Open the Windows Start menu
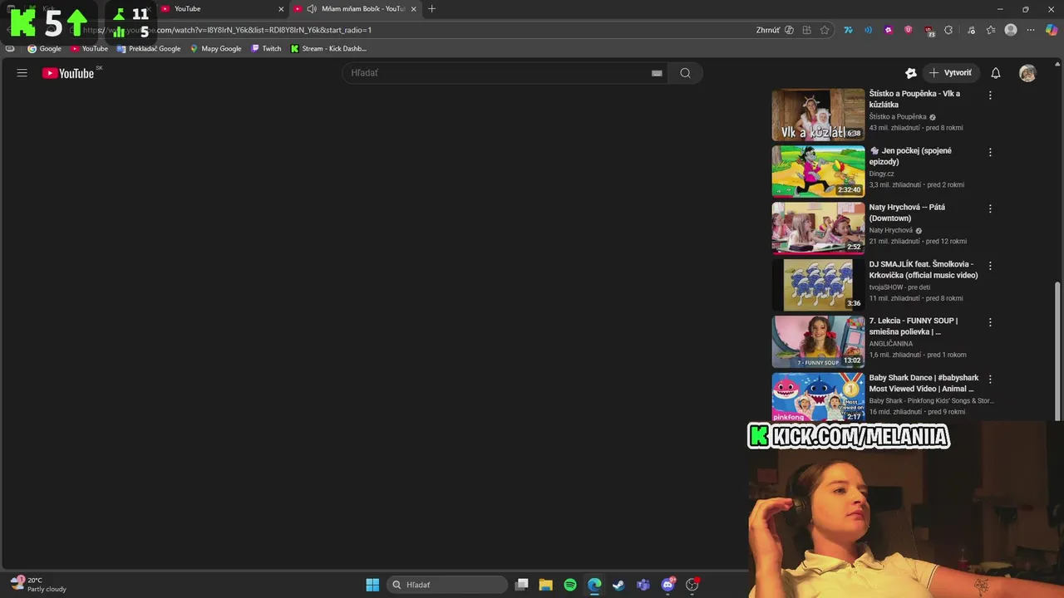This screenshot has height=598, width=1064. pyautogui.click(x=372, y=585)
